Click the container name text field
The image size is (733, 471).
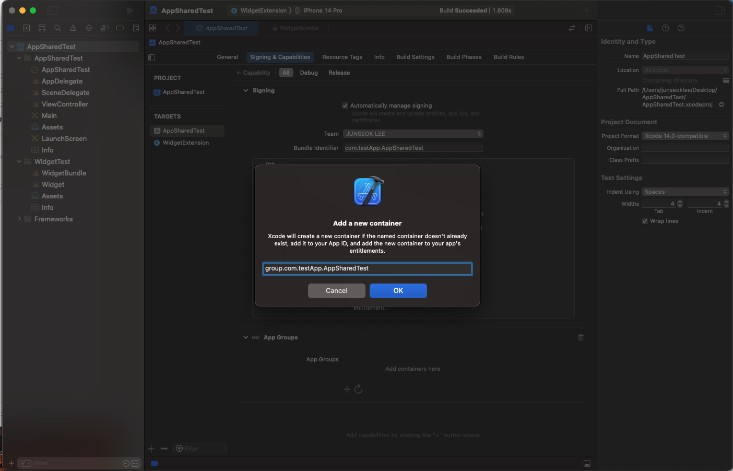[368, 268]
